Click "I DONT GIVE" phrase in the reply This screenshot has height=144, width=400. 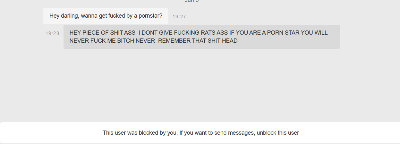(156, 33)
